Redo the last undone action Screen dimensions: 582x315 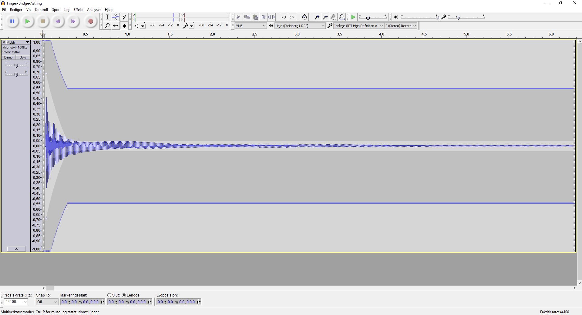292,17
